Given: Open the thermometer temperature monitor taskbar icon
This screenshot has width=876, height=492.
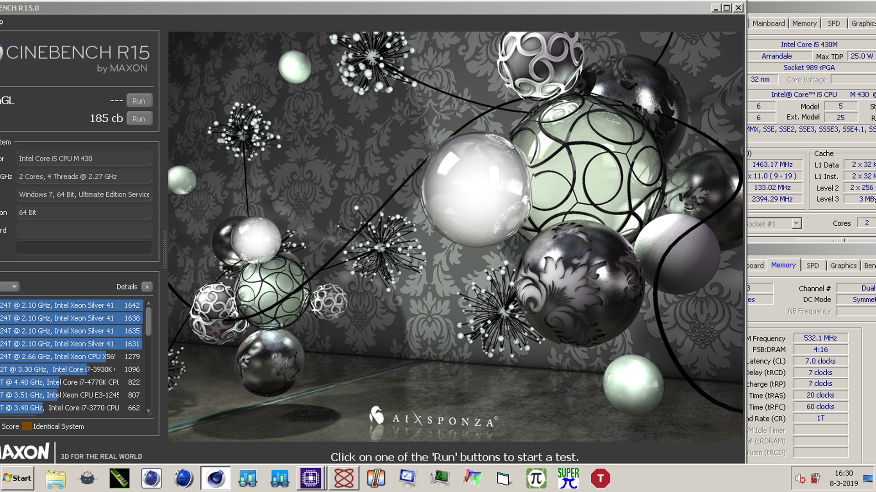Looking at the screenshot, I should [376, 479].
